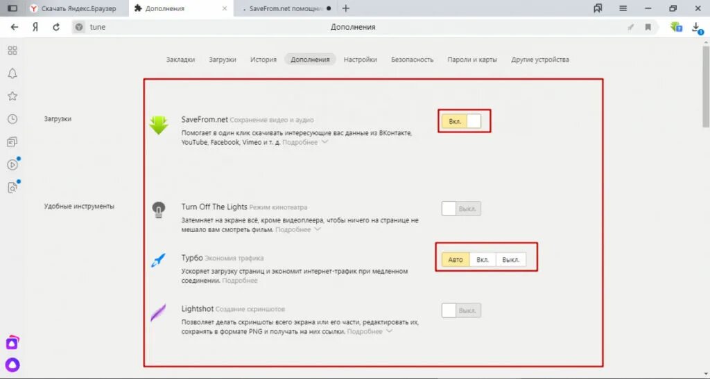710x379 pixels.
Task: Close the Дополнения tab
Action: [x=225, y=8]
